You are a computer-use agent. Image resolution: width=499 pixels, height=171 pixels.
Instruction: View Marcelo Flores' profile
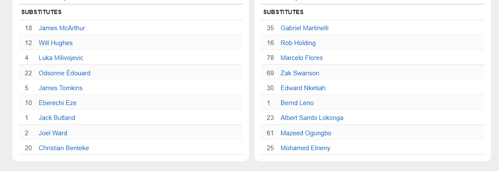302,58
